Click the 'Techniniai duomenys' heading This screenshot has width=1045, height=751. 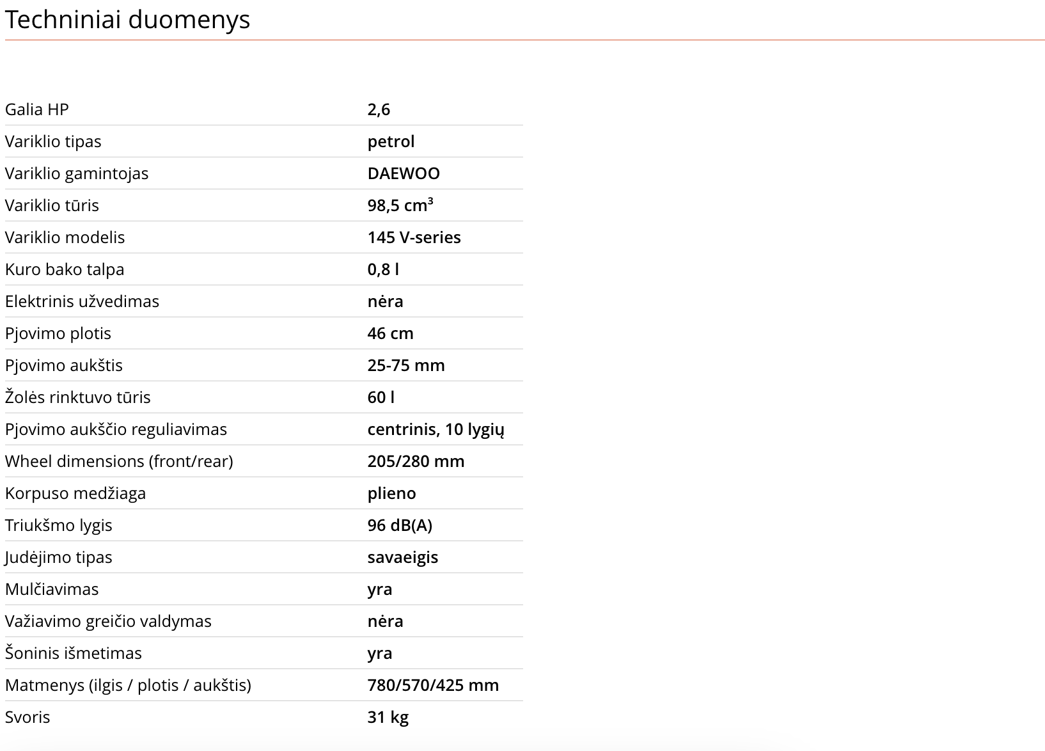[x=127, y=20]
